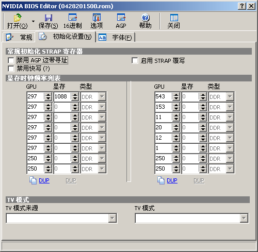The width and height of the screenshot is (258, 252).
Task: Open the DDR type dropdown in GPU 20 row
Action: coord(230,127)
